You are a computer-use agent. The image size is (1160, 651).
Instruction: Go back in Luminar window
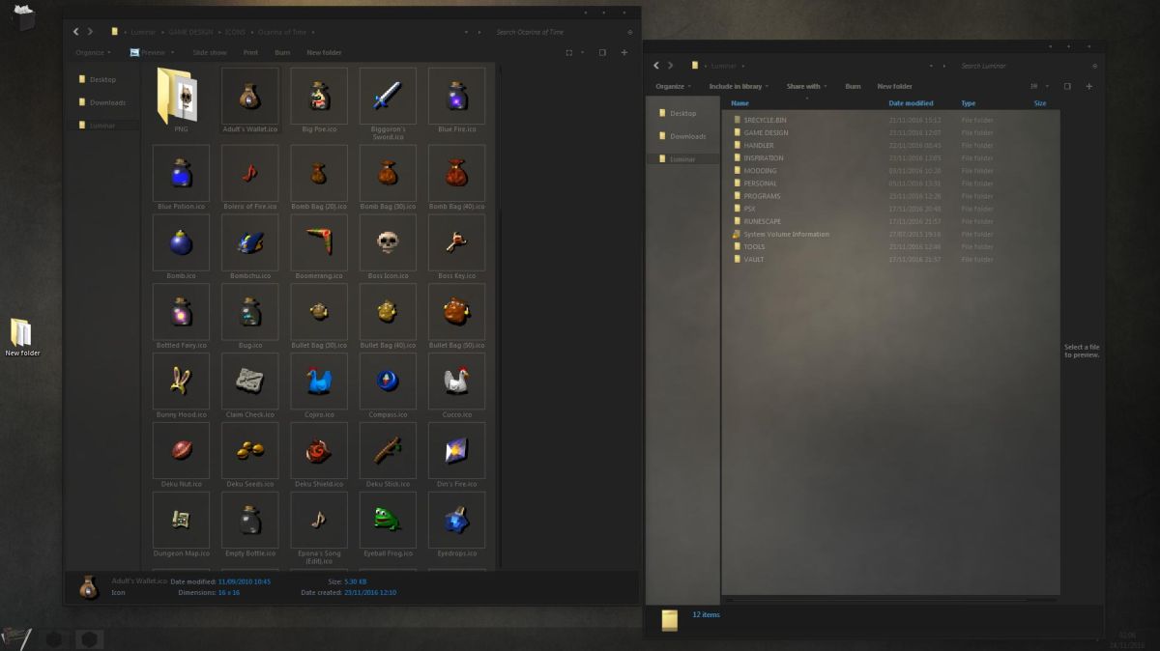[656, 66]
